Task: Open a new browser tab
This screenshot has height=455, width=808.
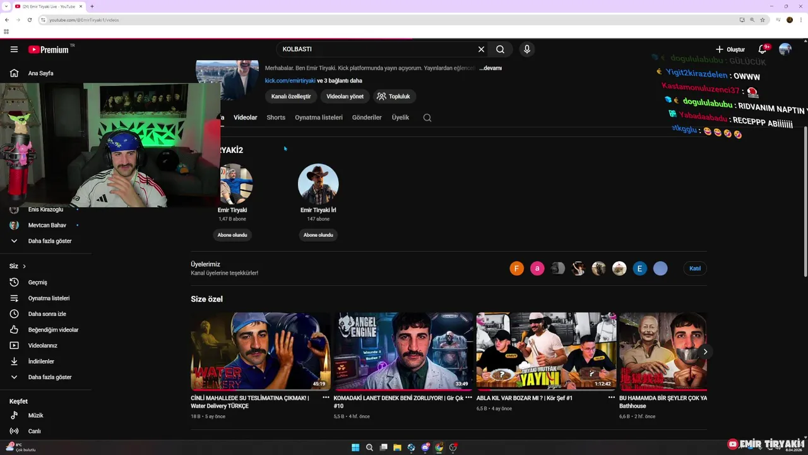Action: click(92, 6)
